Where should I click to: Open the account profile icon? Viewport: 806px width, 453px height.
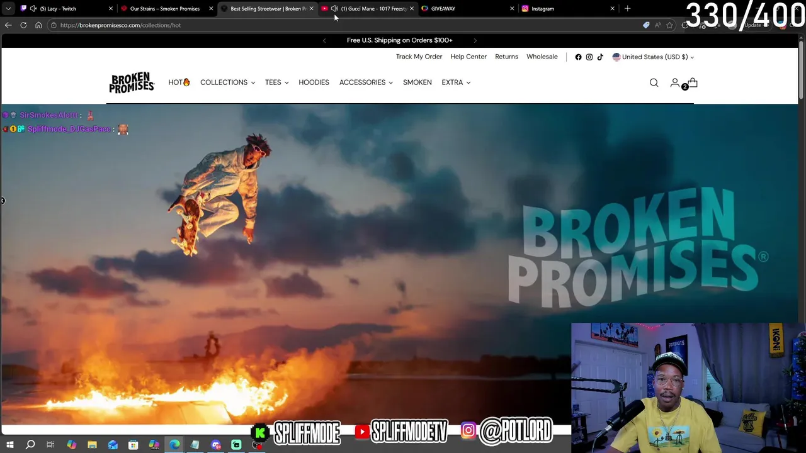[x=674, y=82]
